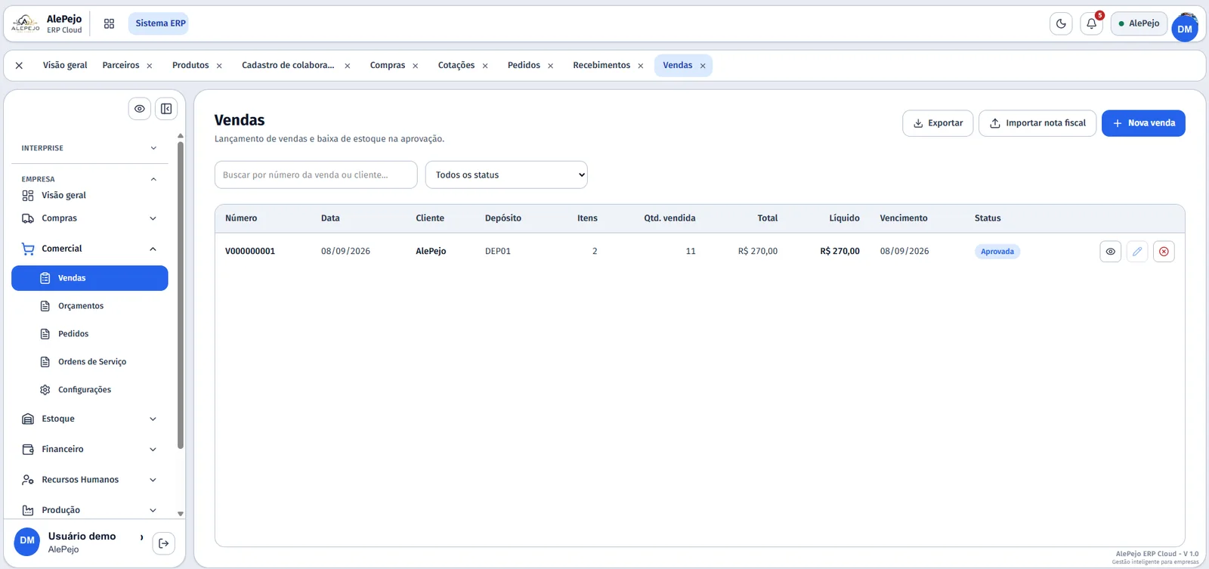Close all tabs with leading X icon
1209x569 pixels.
point(19,66)
